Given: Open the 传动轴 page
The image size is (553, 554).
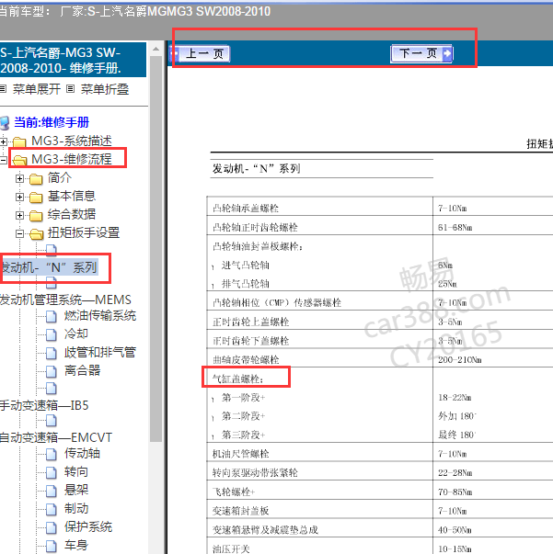Looking at the screenshot, I should pos(82,453).
